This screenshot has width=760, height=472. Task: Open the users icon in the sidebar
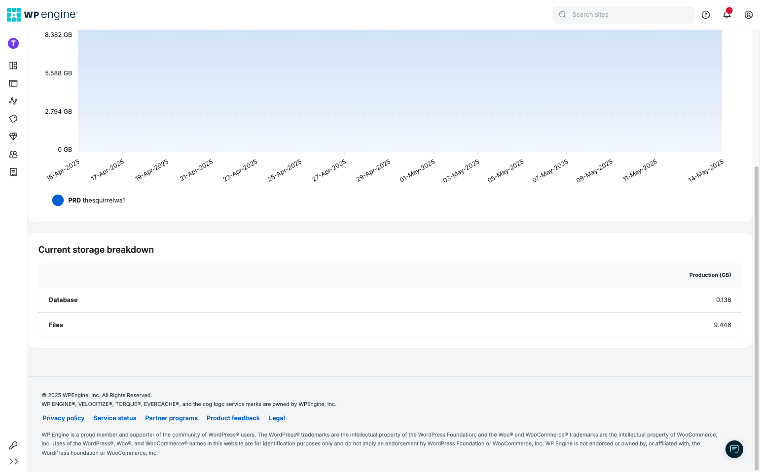(13, 154)
